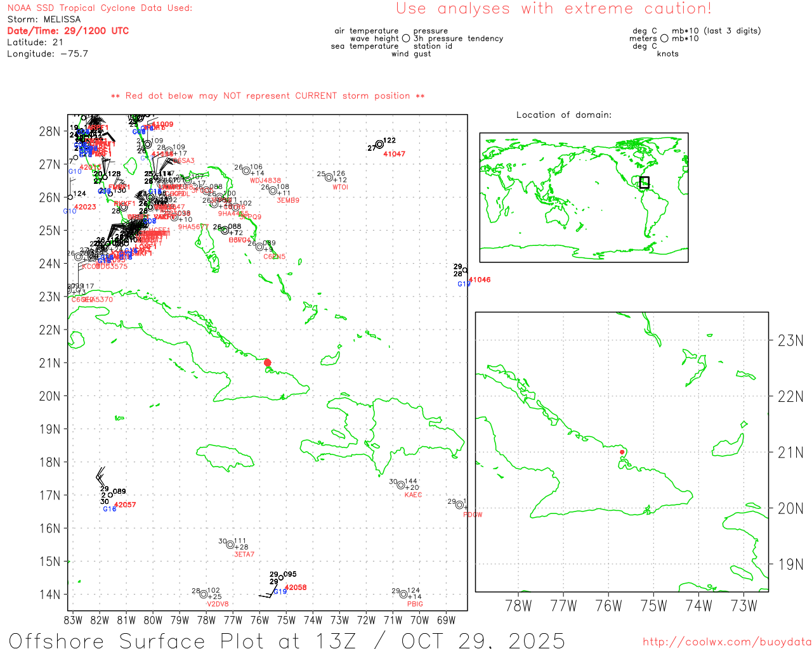The image size is (812, 649).
Task: Click the 'Date/Time: 29/1200 UTC' text
Action: (68, 30)
